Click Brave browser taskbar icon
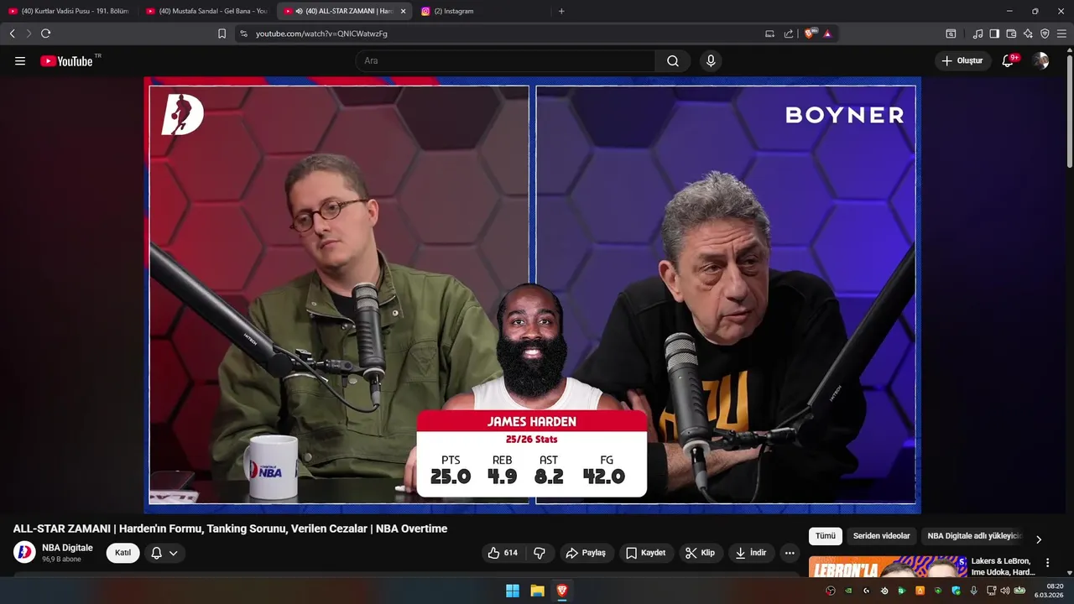The width and height of the screenshot is (1074, 604). pos(562,591)
